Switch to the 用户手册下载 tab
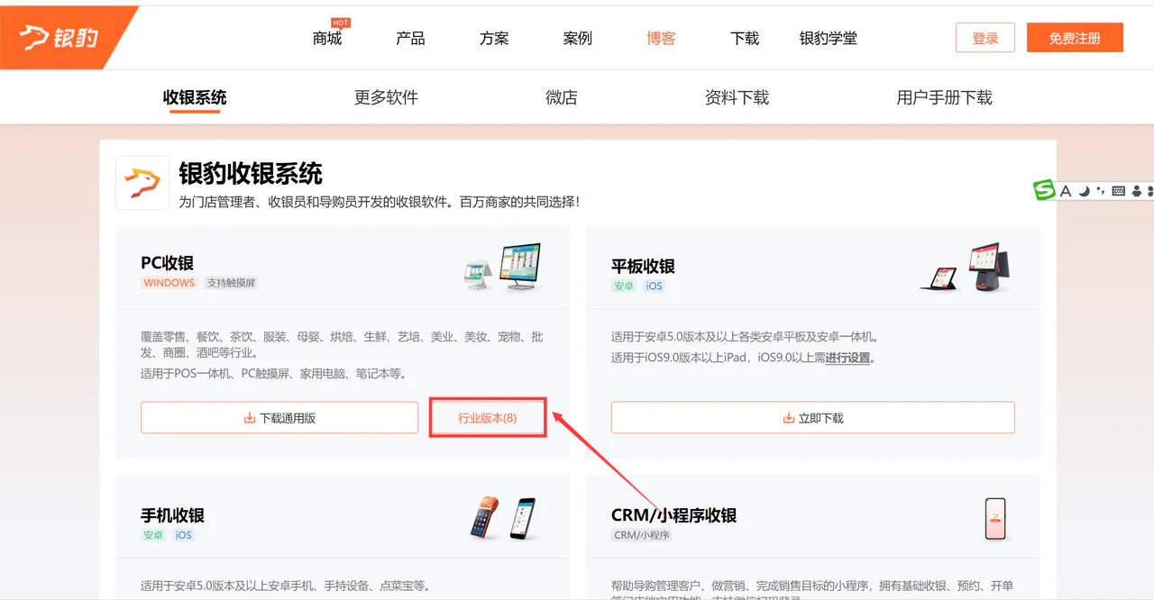 pyautogui.click(x=944, y=97)
